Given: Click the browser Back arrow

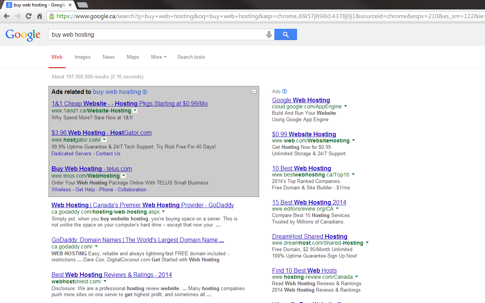Looking at the screenshot, I should pos(6,16).
